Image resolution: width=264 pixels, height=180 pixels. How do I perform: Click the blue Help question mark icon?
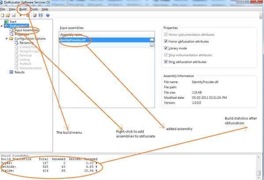(48, 15)
